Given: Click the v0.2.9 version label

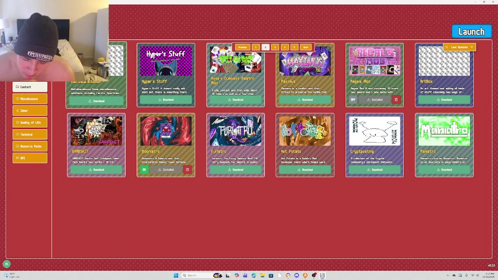Looking at the screenshot, I should 491,266.
